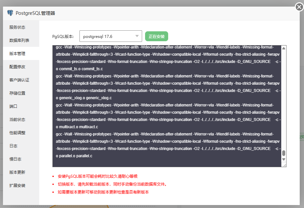Click the scroll down arrow in the log scrollbar
Screen dimensions: 304x208
[284, 159]
